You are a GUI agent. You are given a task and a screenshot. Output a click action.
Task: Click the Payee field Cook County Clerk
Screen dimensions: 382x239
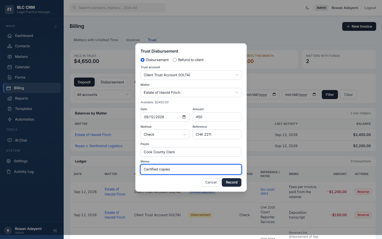pos(191,152)
